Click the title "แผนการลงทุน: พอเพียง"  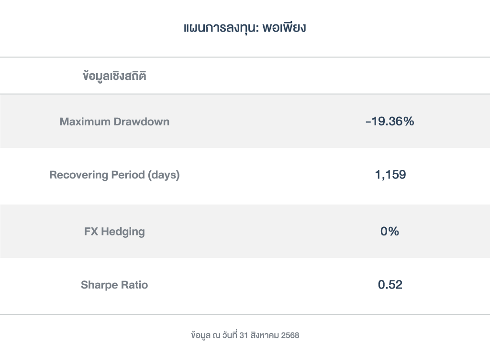(245, 28)
